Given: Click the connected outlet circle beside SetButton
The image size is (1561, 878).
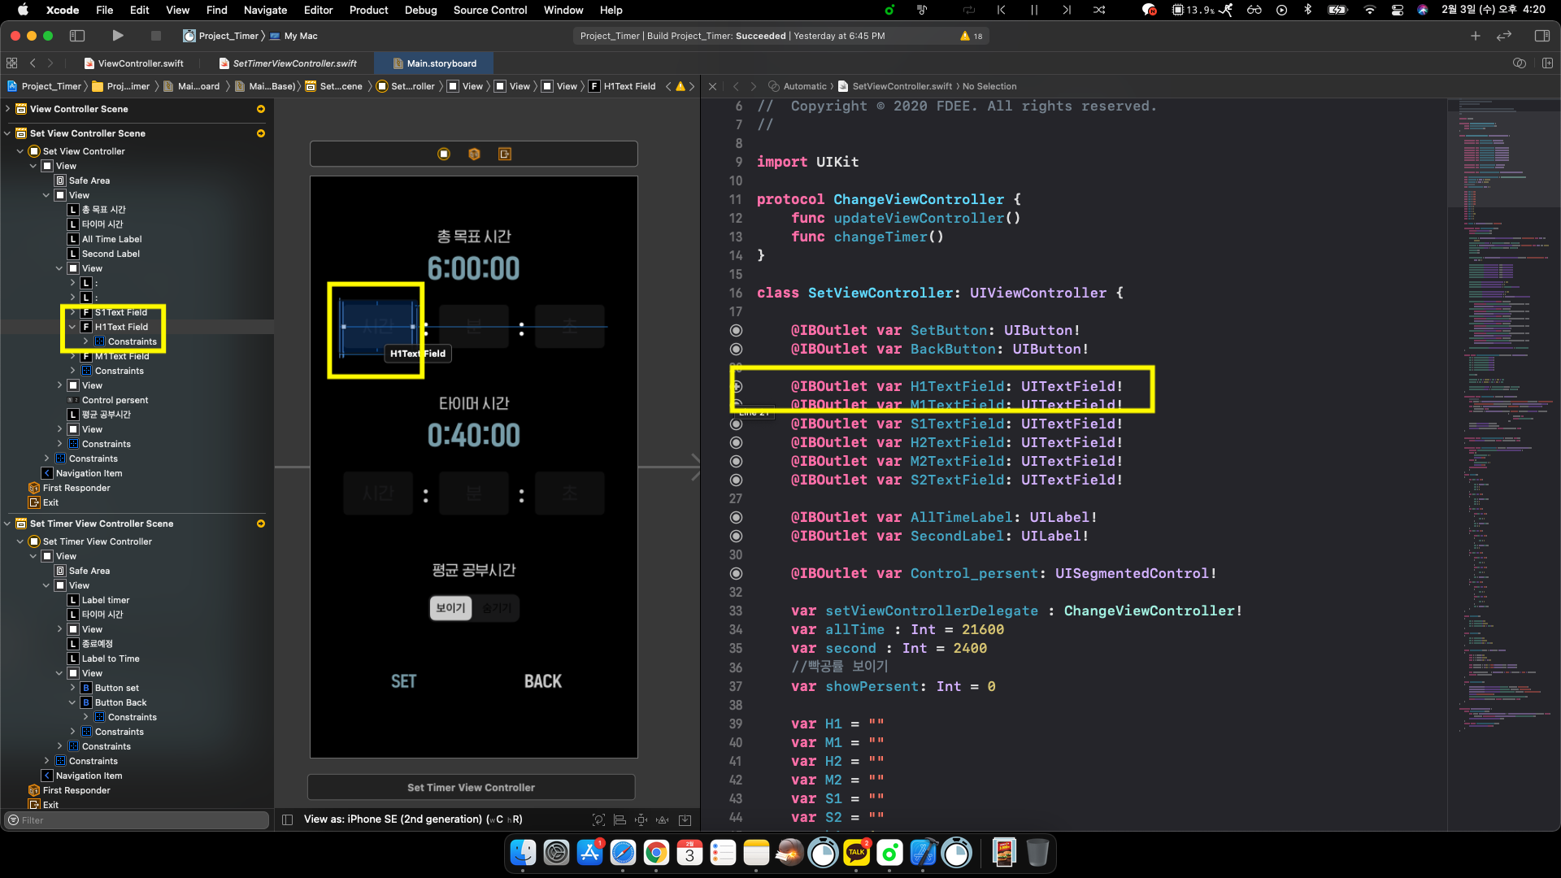Looking at the screenshot, I should 736,330.
